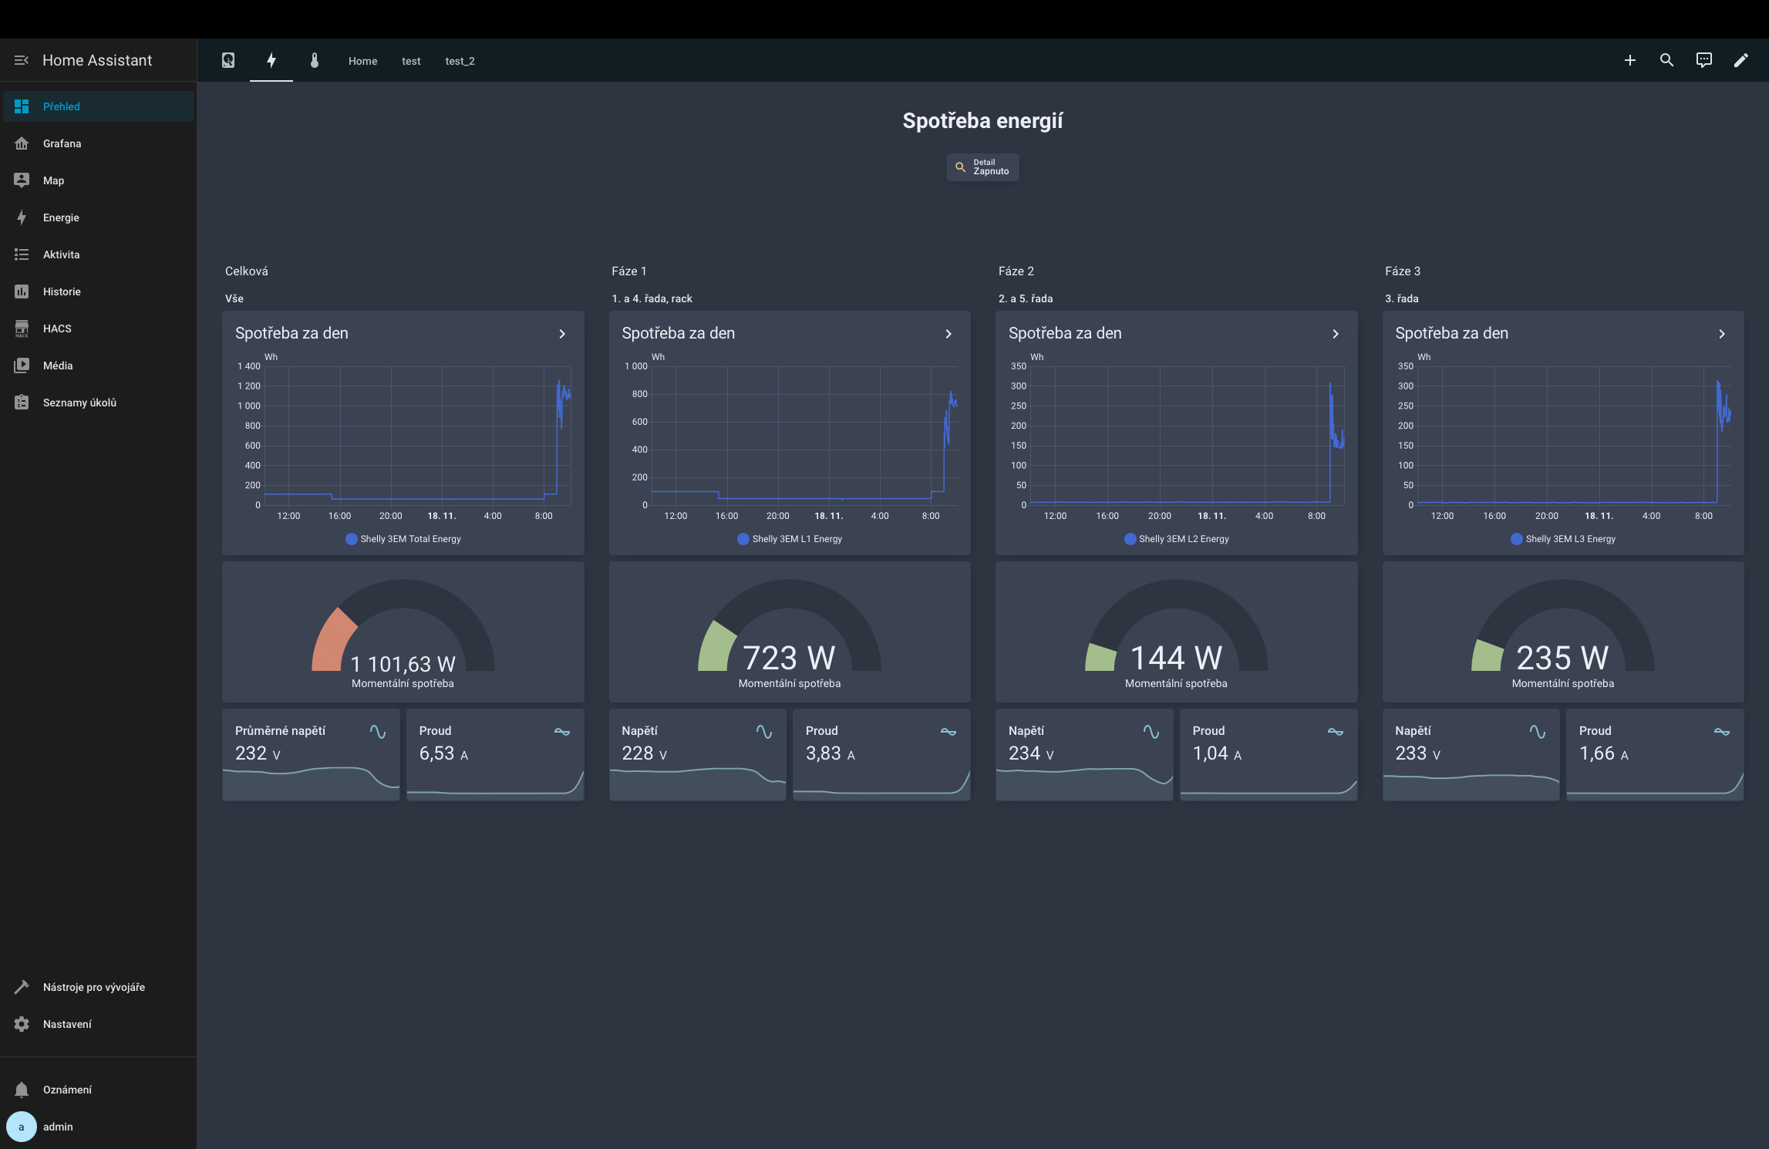Open Oznámení notifications bell
1769x1149 pixels.
coord(66,1090)
